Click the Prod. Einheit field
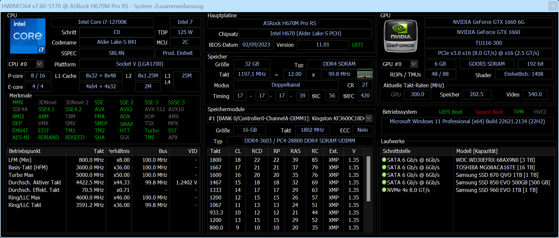Screen dimensions: 559x238 click(x=178, y=53)
